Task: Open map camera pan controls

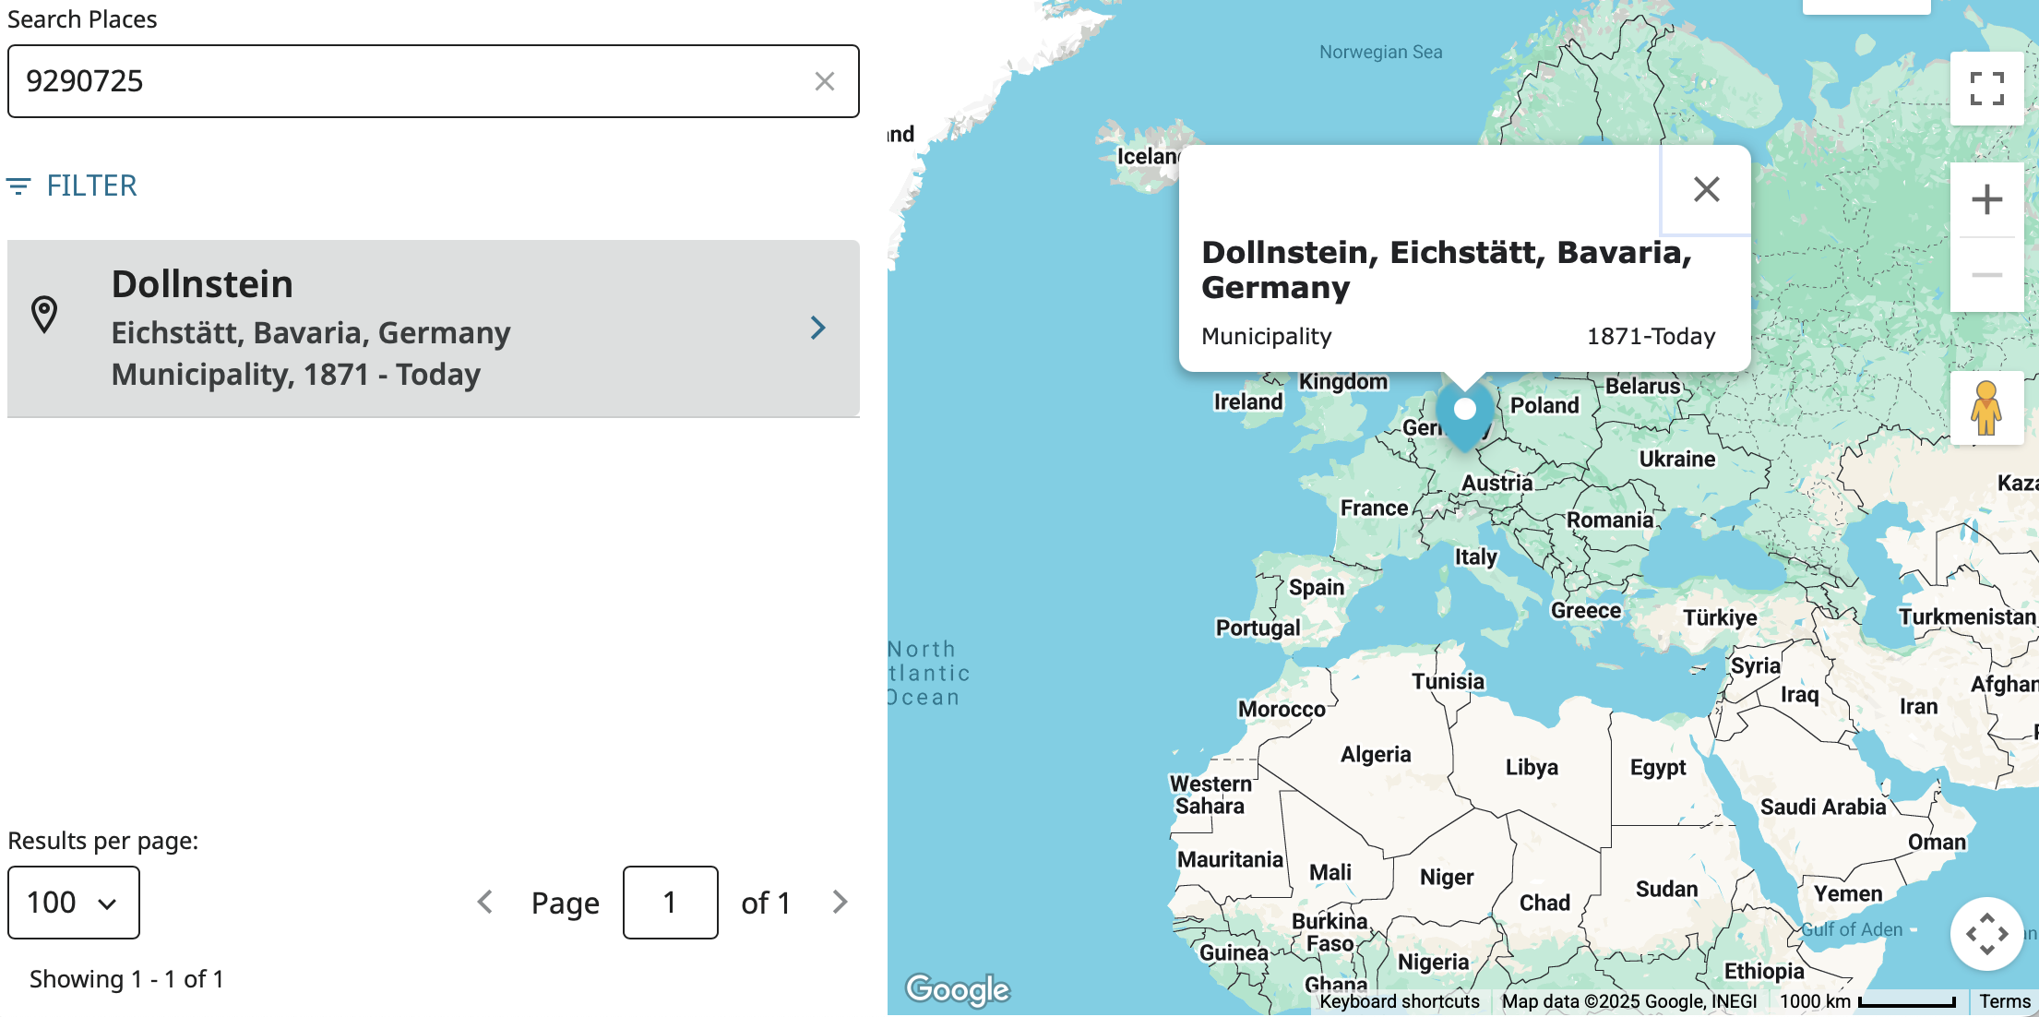Action: click(x=1985, y=933)
